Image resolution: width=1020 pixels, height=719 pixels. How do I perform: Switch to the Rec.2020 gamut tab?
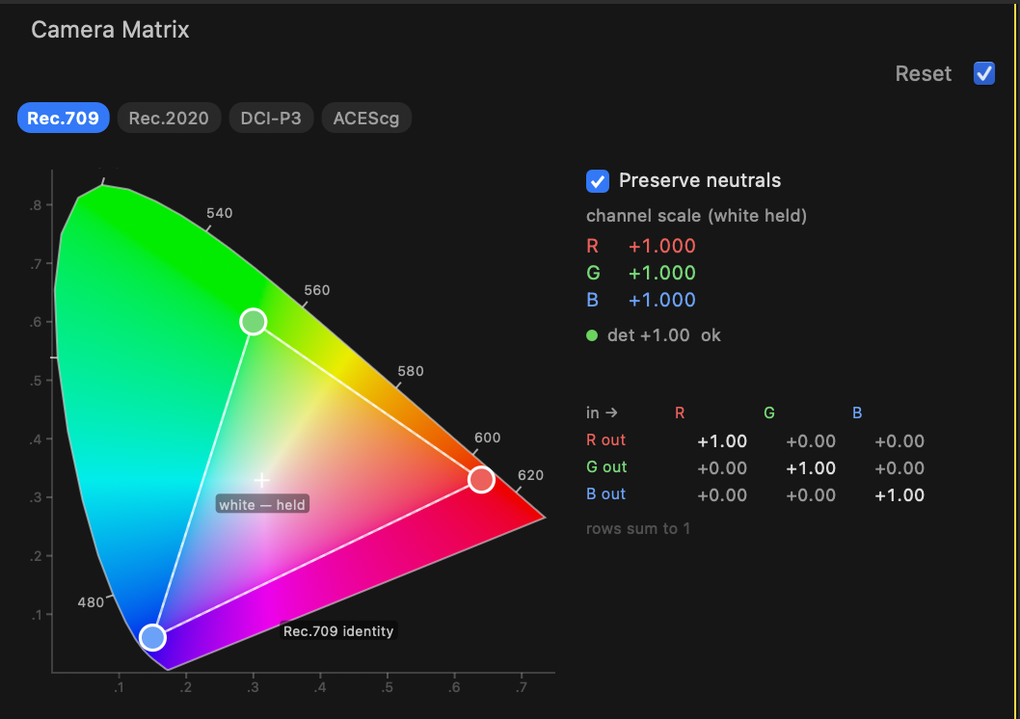(x=169, y=118)
